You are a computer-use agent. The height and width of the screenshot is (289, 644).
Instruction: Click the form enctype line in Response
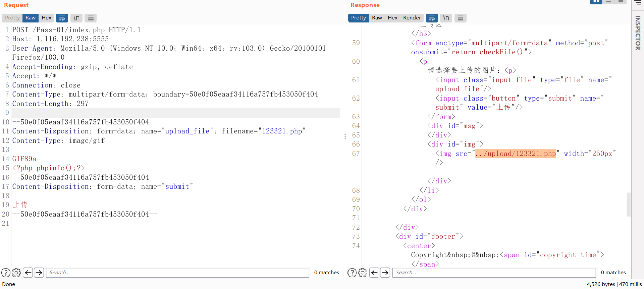coord(509,43)
